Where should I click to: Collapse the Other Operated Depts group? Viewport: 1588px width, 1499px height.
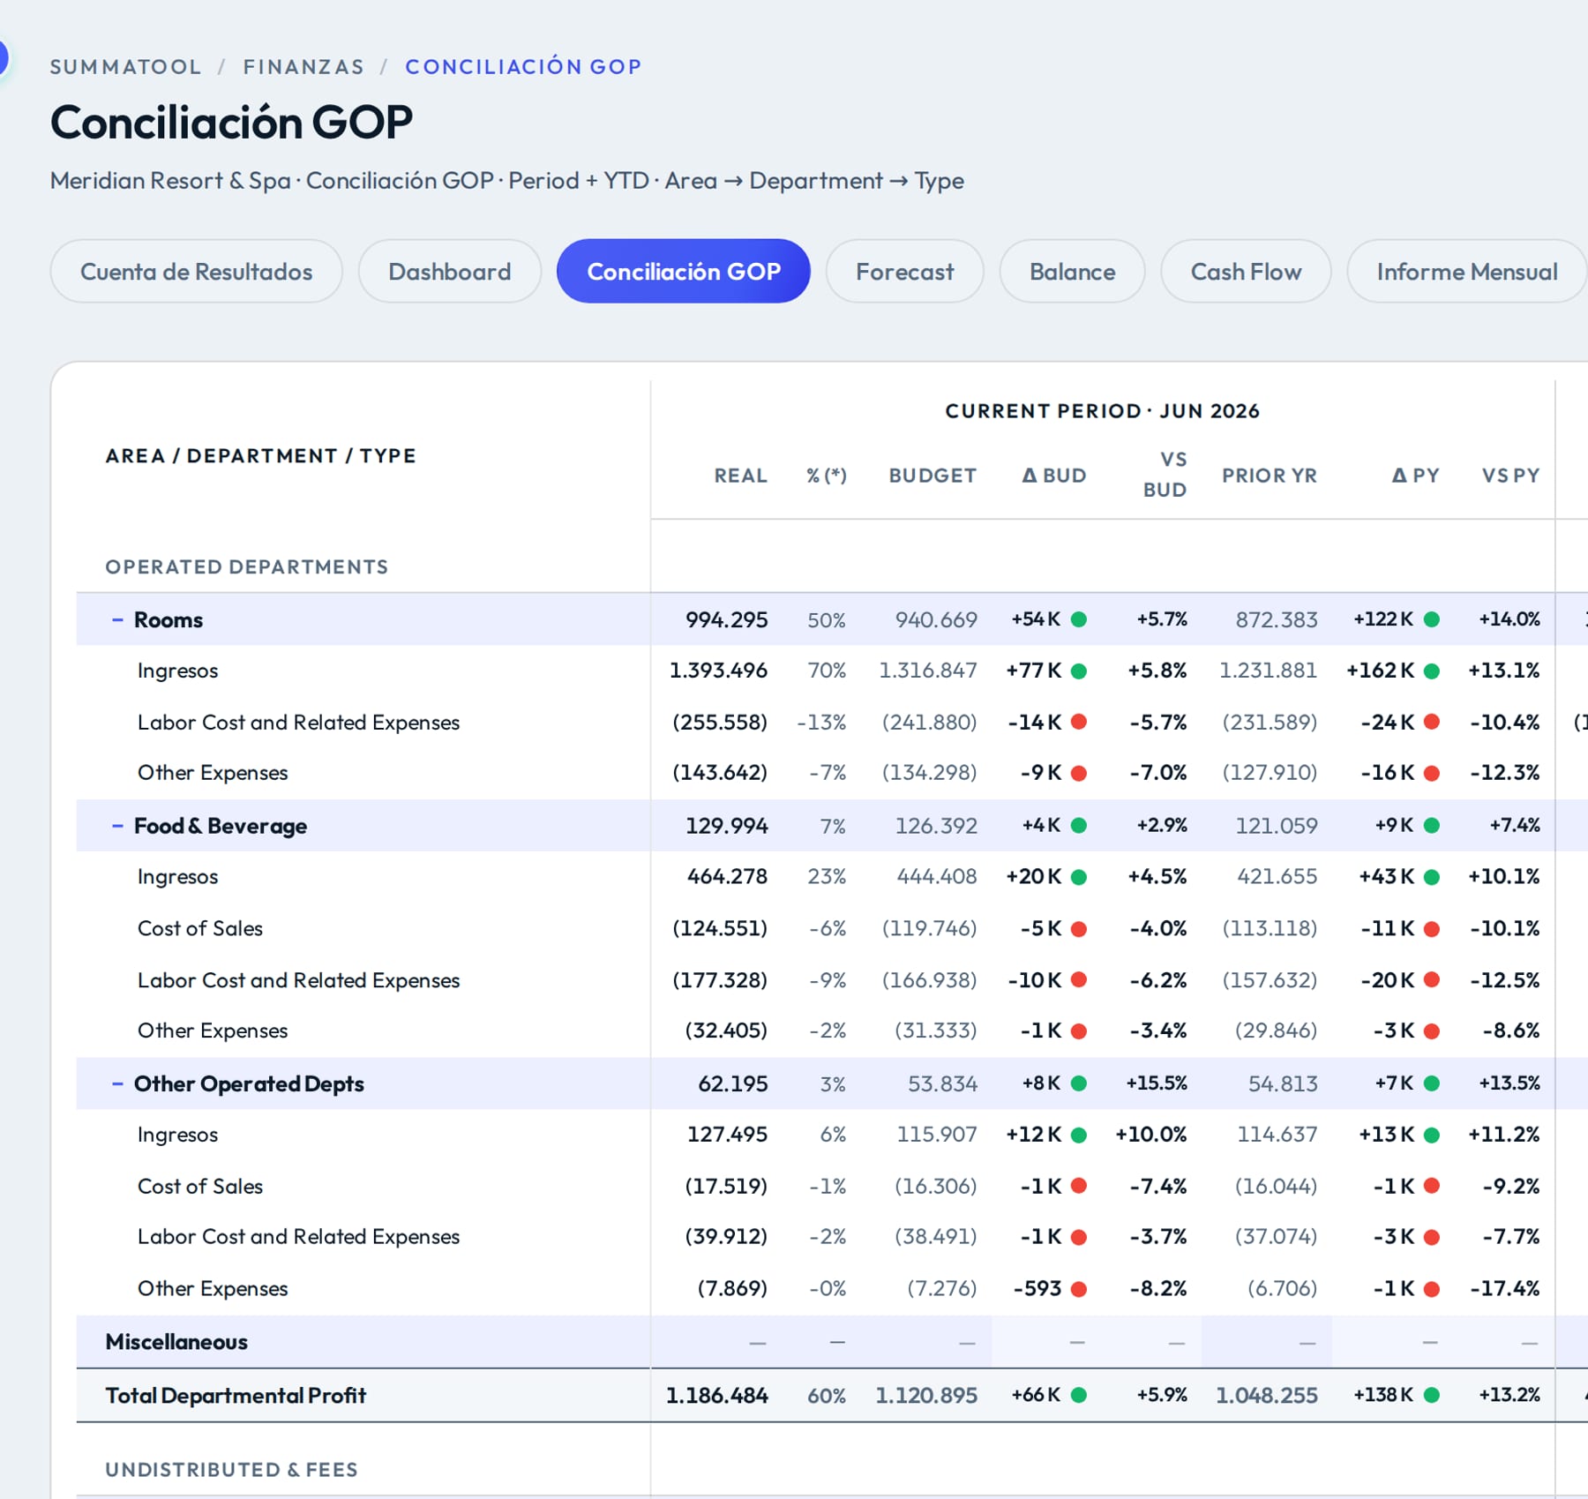117,1083
